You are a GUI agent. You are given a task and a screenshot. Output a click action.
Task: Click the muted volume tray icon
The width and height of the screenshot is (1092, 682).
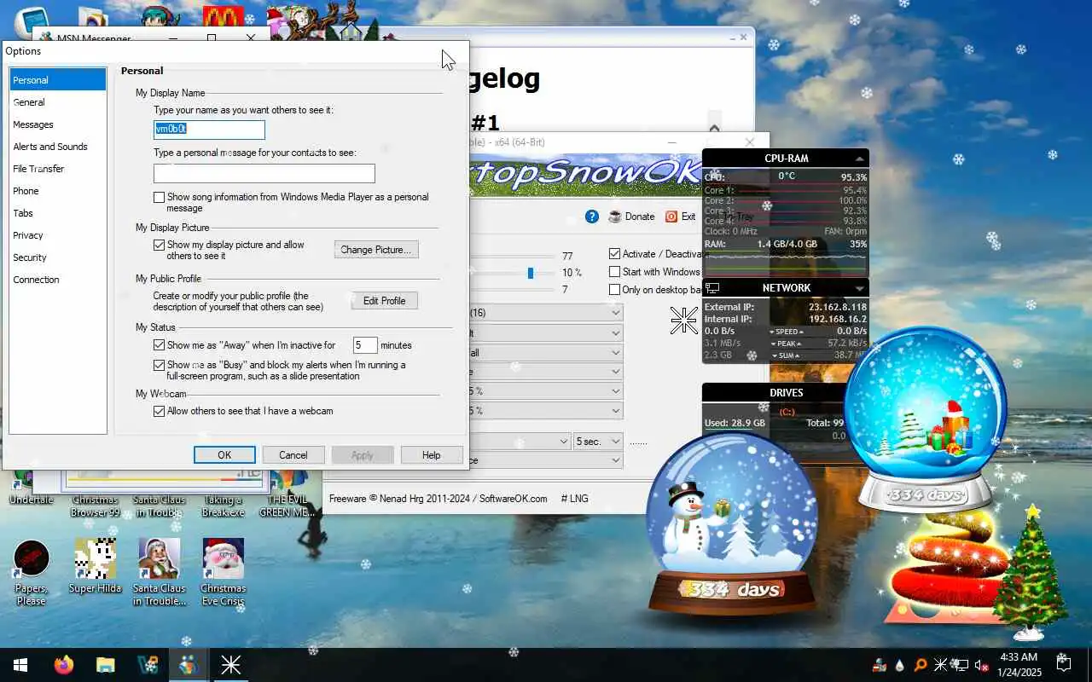pos(982,665)
